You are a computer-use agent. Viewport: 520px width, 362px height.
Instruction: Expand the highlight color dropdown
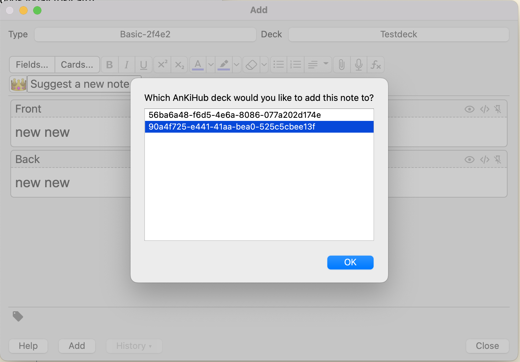coord(236,65)
